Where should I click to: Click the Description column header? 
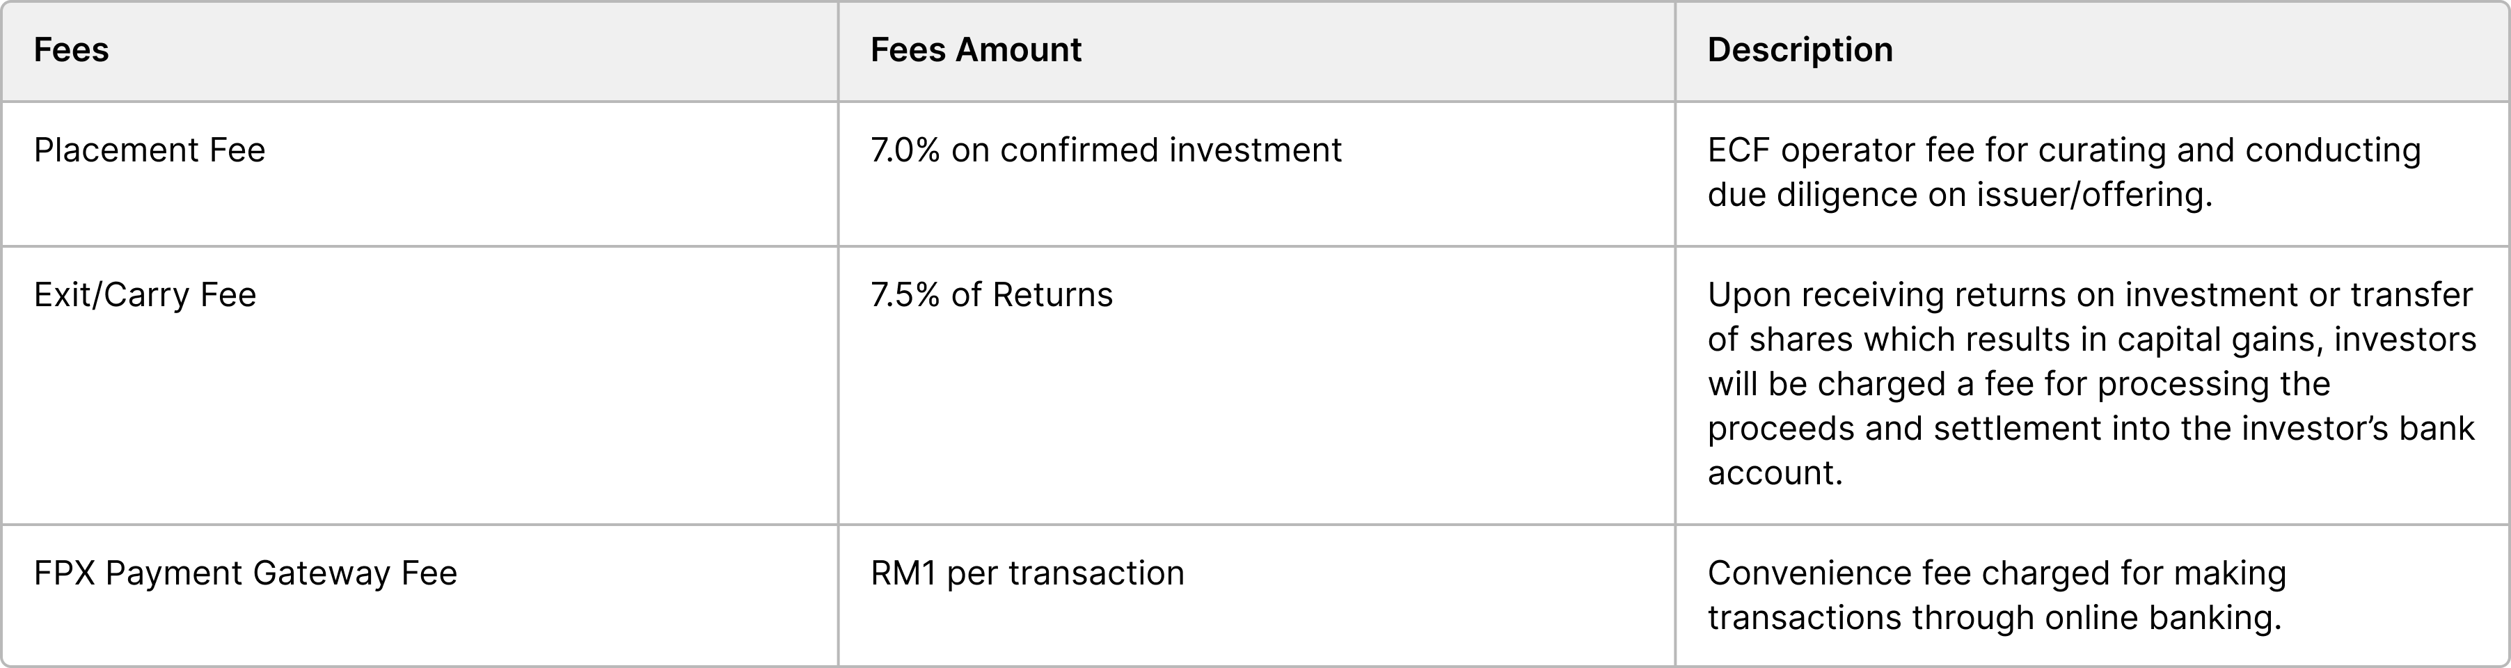point(1800,49)
